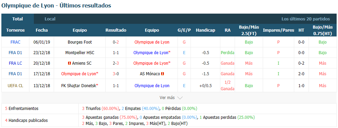Click Los últimos 20 partidos label
Viewport: 338px width, 128px height.
(305, 19)
